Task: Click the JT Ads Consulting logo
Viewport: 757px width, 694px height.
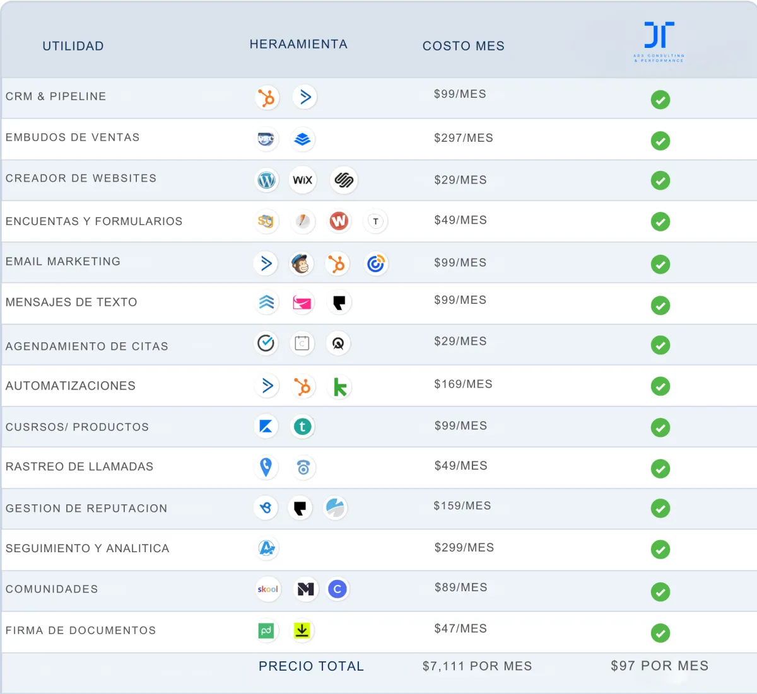Action: (659, 42)
